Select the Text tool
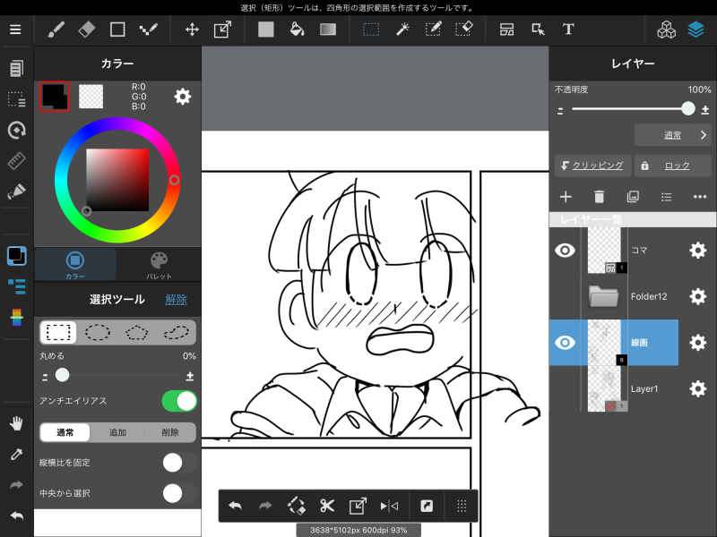The height and width of the screenshot is (537, 717). (568, 30)
